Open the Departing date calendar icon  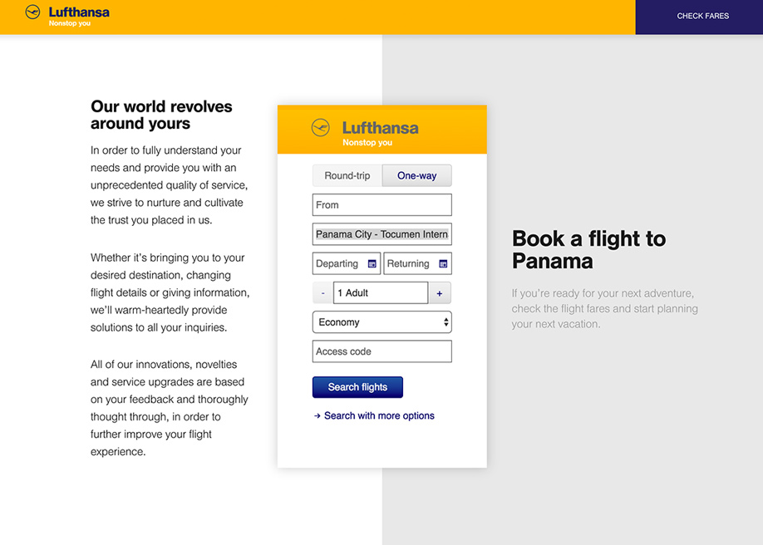tap(372, 264)
